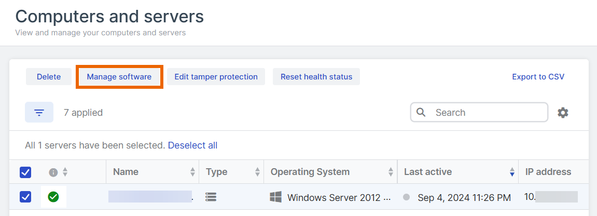Image resolution: width=597 pixels, height=216 pixels.
Task: Click the server type icon in row
Action: tap(211, 197)
